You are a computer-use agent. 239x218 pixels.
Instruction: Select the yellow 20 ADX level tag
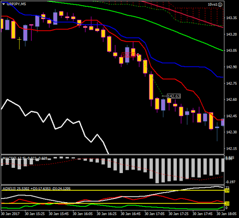[x=227, y=204]
